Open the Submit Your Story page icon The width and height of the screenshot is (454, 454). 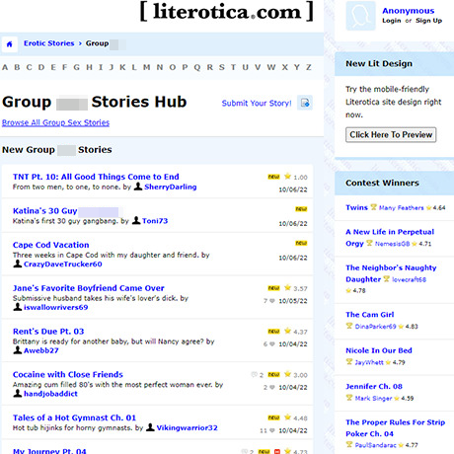[305, 103]
